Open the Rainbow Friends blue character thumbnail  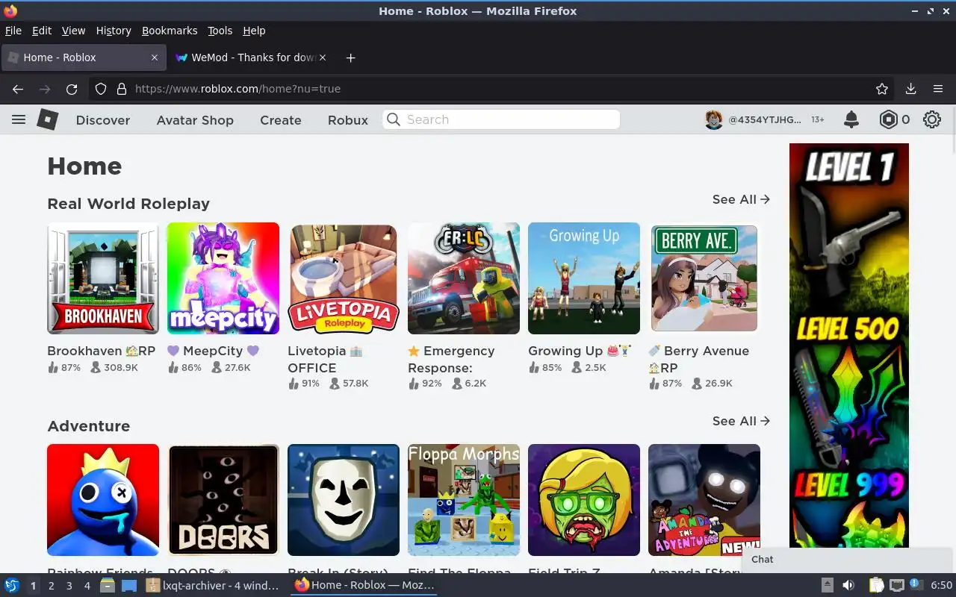(x=103, y=500)
